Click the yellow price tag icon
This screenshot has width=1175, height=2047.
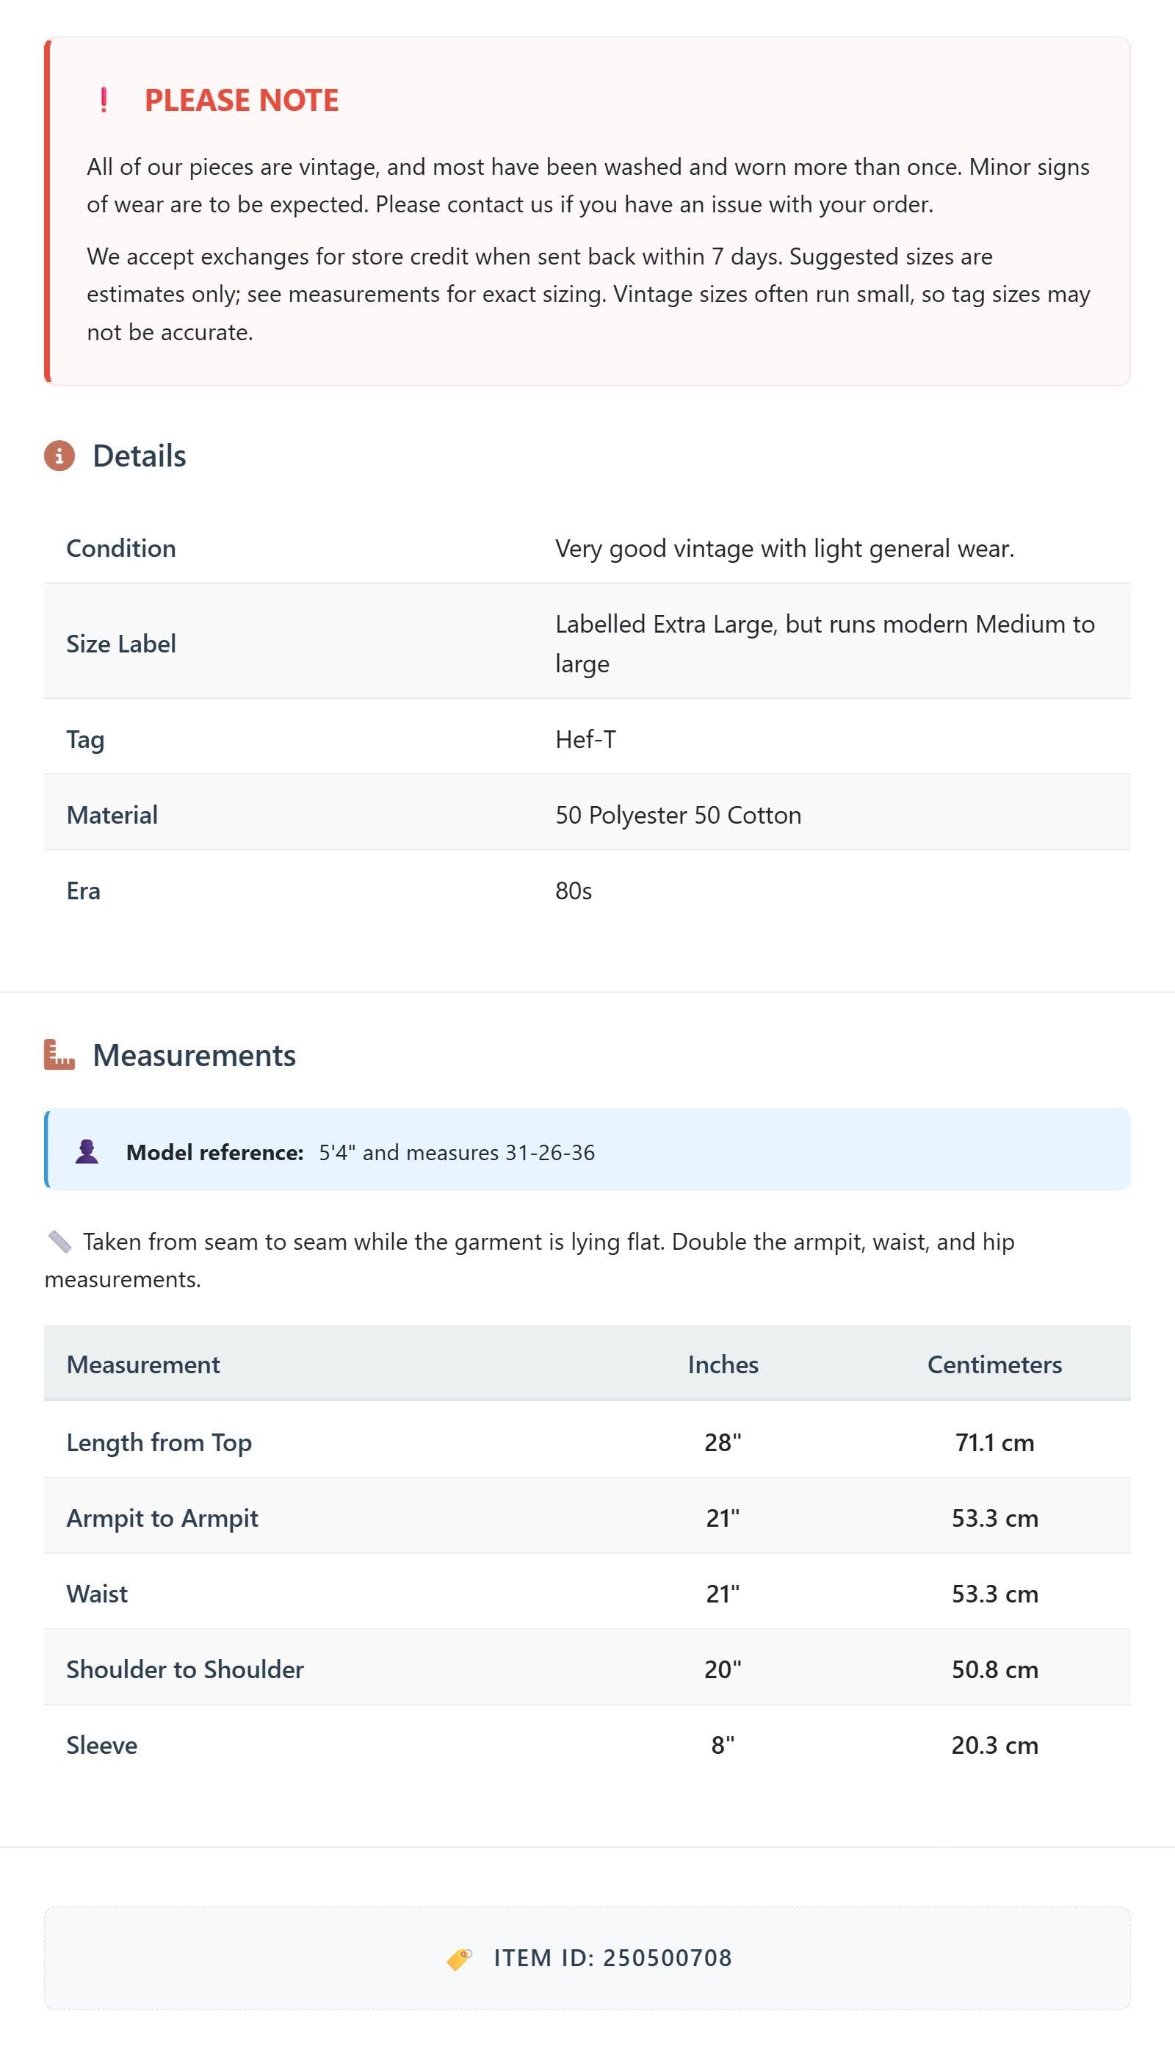pos(459,1959)
